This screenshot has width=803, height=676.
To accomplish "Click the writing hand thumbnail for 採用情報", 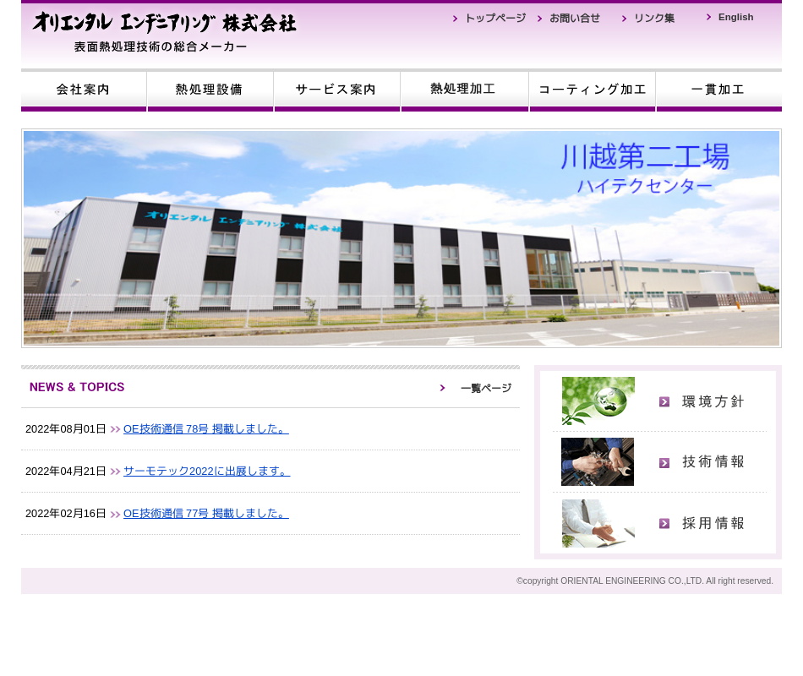I will pyautogui.click(x=598, y=523).
